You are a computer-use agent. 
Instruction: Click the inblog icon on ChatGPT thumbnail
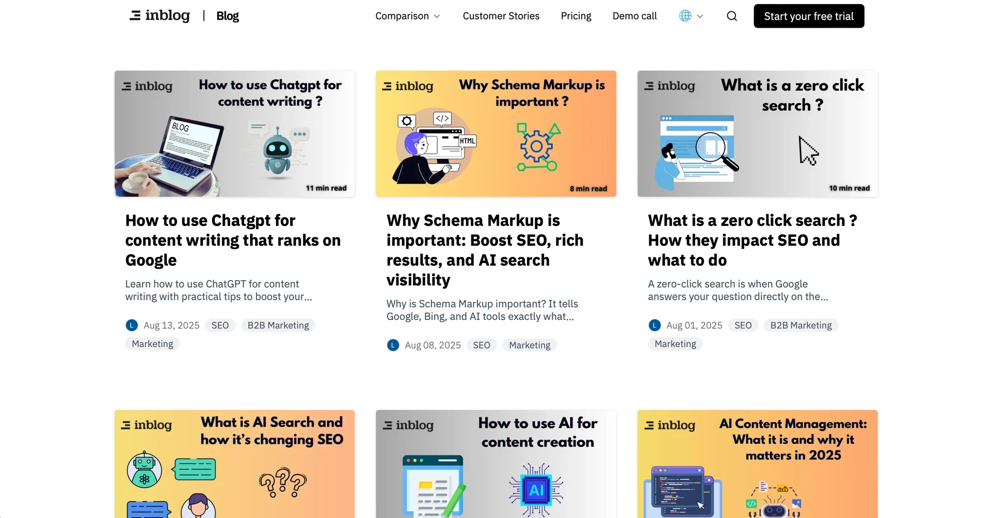(x=127, y=86)
